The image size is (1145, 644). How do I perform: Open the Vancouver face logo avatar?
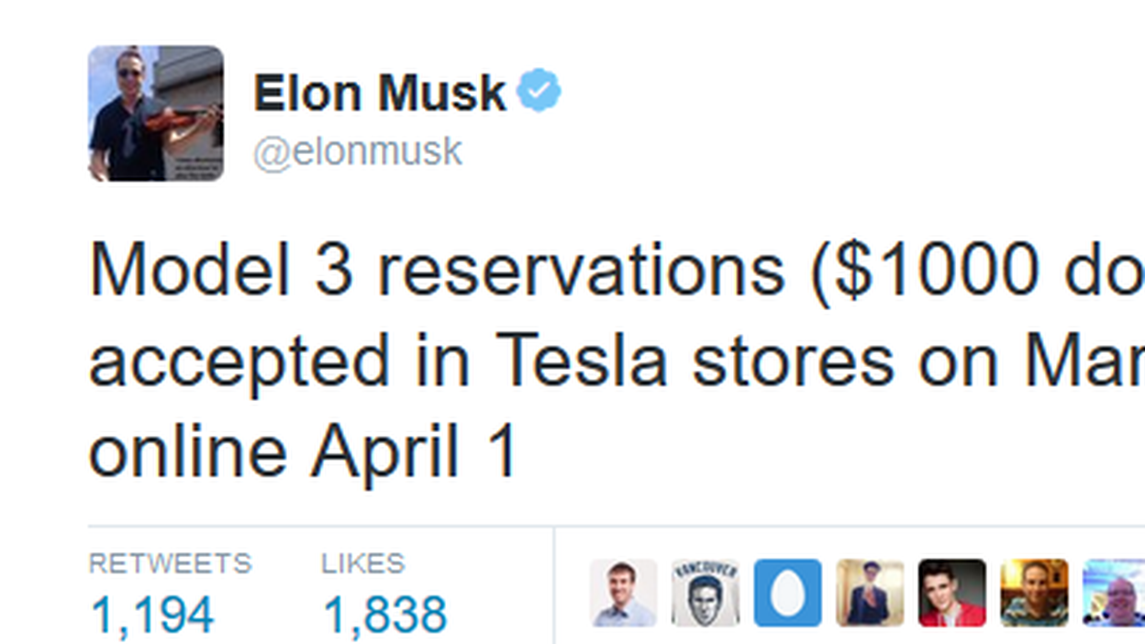[x=706, y=593]
